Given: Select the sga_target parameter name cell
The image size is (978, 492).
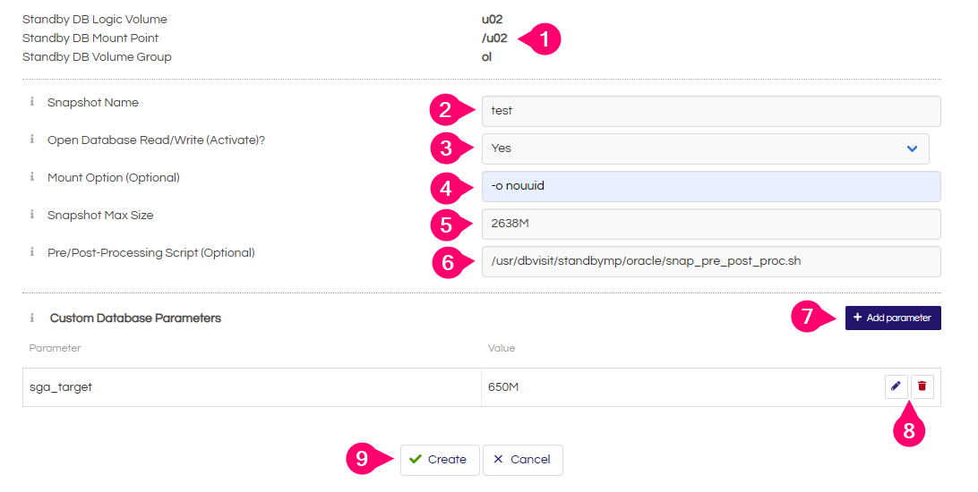Looking at the screenshot, I should click(x=252, y=386).
